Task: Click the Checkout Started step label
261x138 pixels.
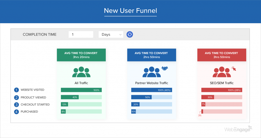Action: coord(35,105)
